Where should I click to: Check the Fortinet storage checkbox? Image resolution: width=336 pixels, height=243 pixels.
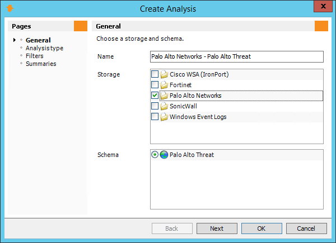click(x=155, y=85)
